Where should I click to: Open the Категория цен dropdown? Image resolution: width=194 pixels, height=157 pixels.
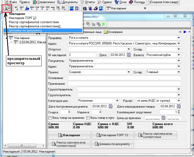(x=117, y=101)
